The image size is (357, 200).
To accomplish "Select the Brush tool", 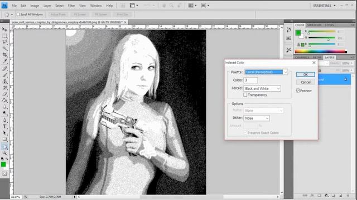I will click(x=4, y=75).
